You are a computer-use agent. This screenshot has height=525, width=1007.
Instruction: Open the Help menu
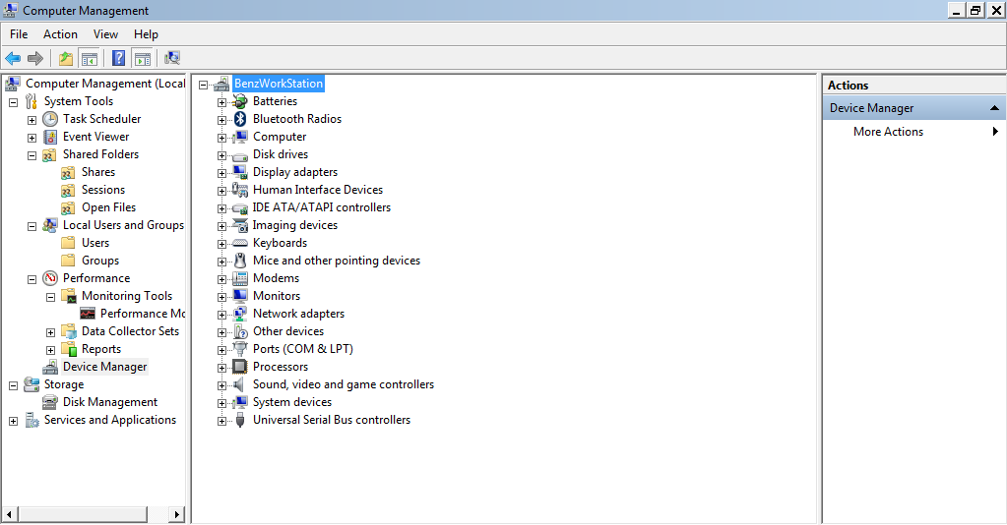146,34
